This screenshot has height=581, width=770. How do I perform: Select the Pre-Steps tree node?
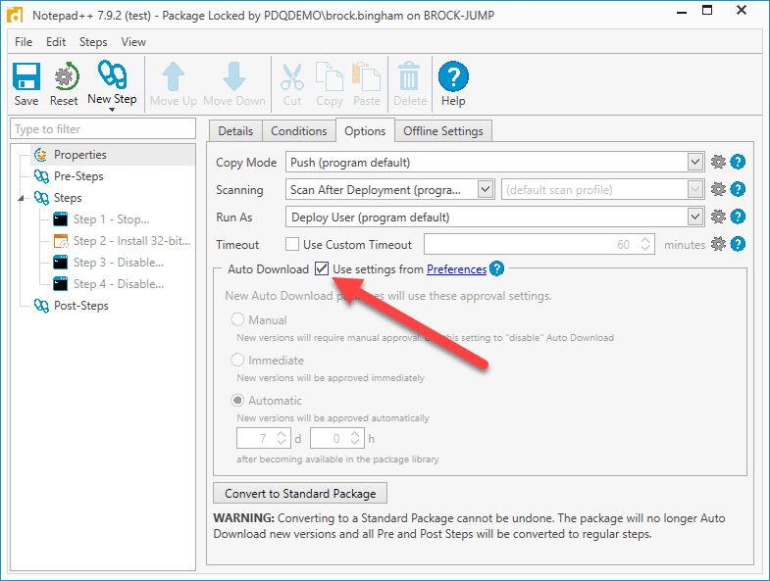click(78, 176)
